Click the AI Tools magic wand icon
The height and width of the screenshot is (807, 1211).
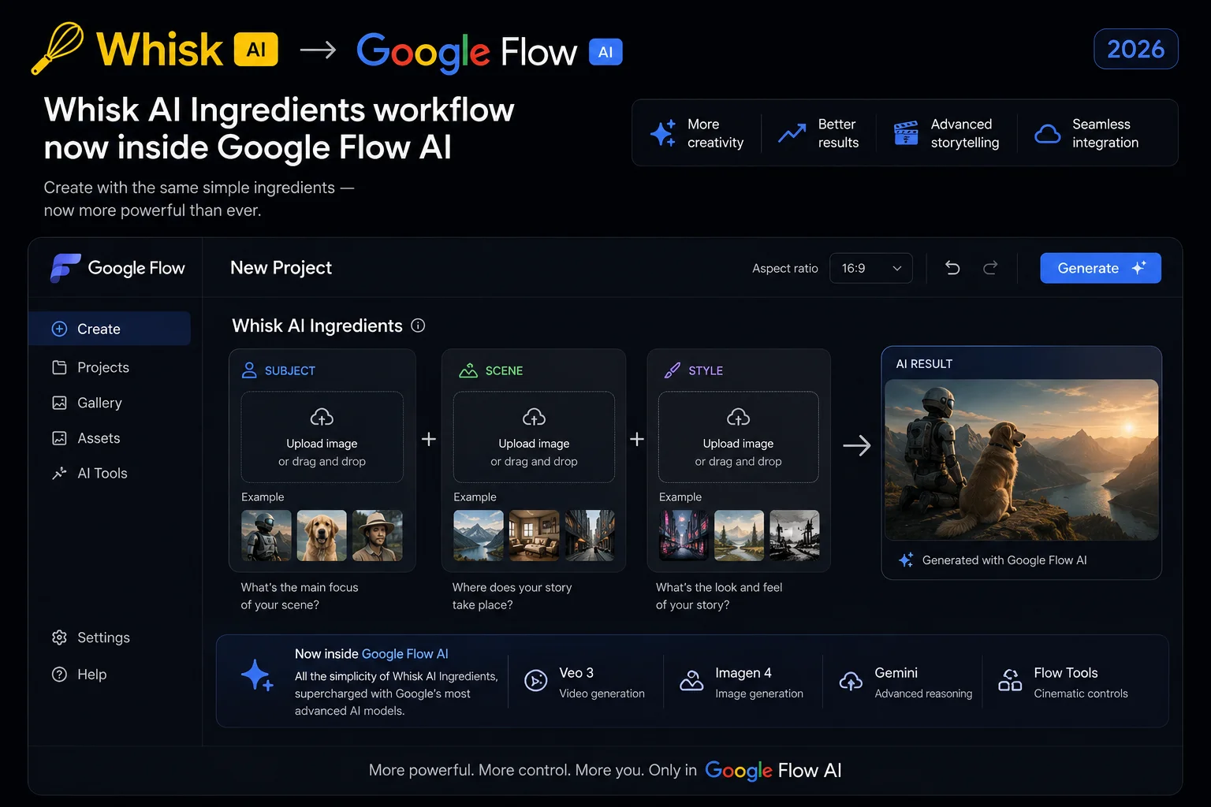(x=59, y=473)
